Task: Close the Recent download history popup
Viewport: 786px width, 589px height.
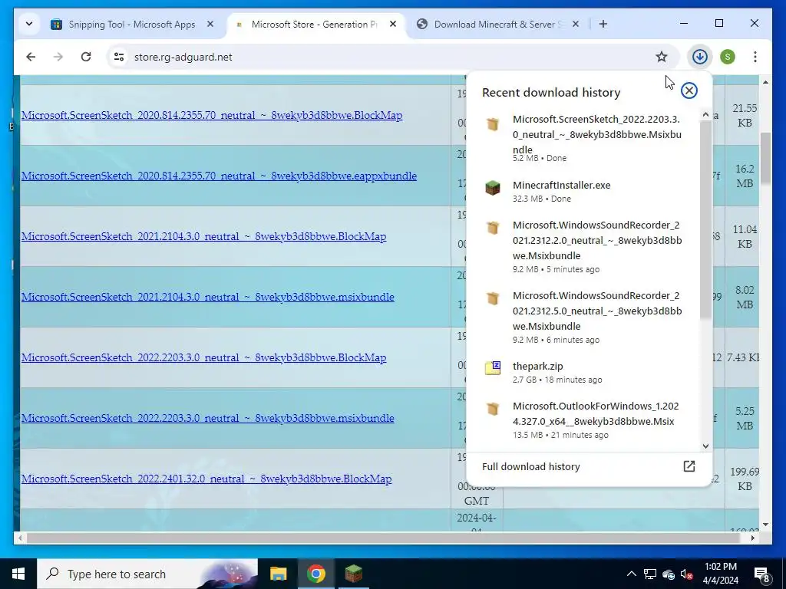Action: [689, 90]
